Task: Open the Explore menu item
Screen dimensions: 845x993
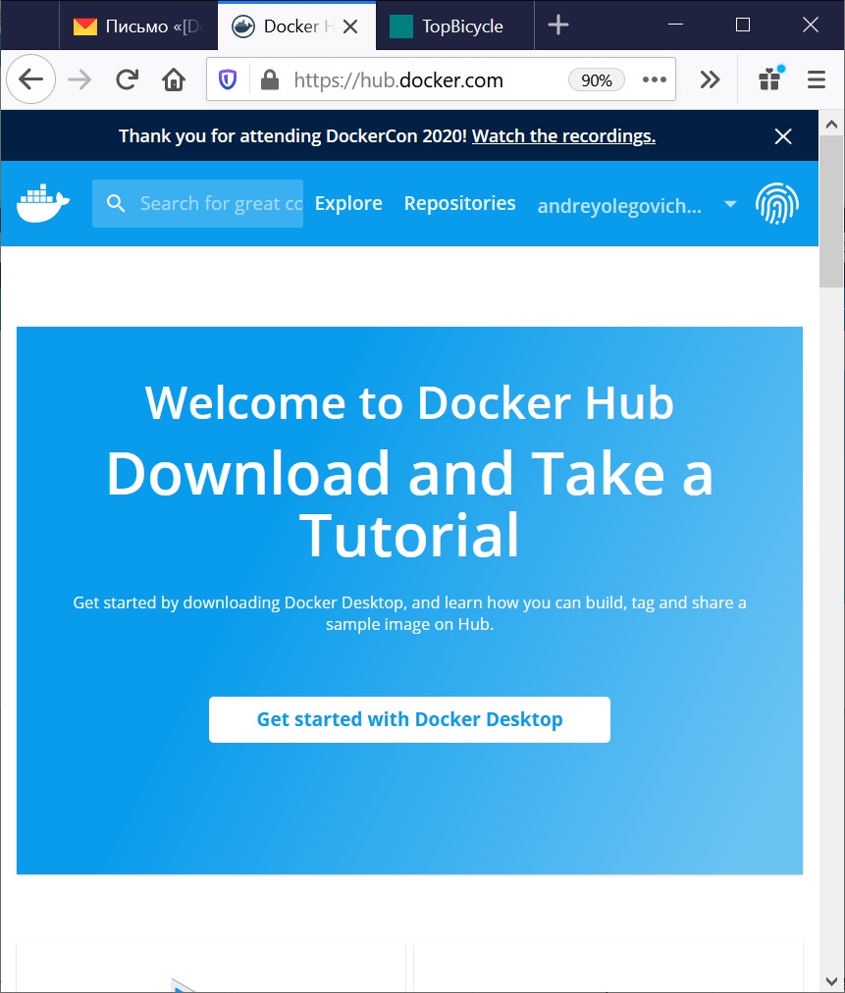Action: (x=348, y=203)
